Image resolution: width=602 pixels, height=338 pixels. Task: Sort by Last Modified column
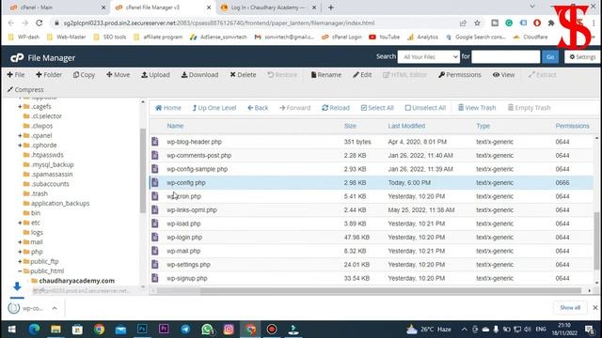coord(406,126)
